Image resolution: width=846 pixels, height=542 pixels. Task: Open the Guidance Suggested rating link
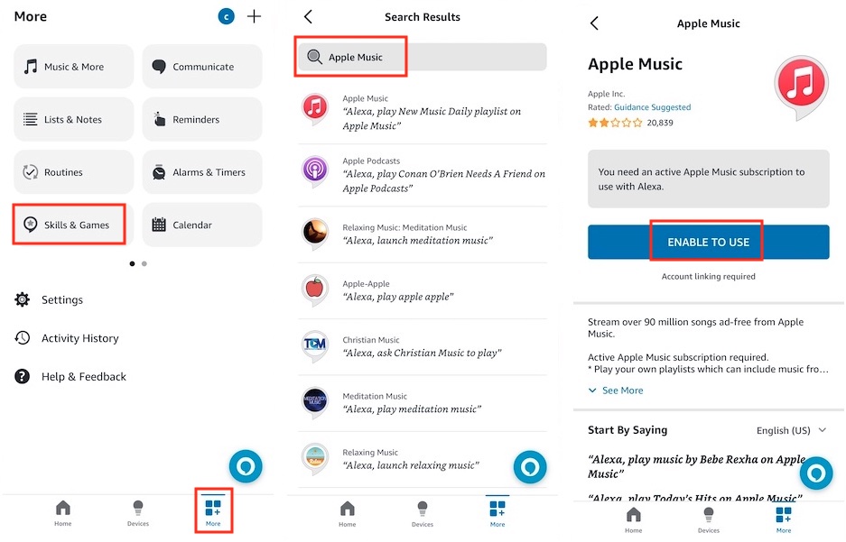point(652,107)
